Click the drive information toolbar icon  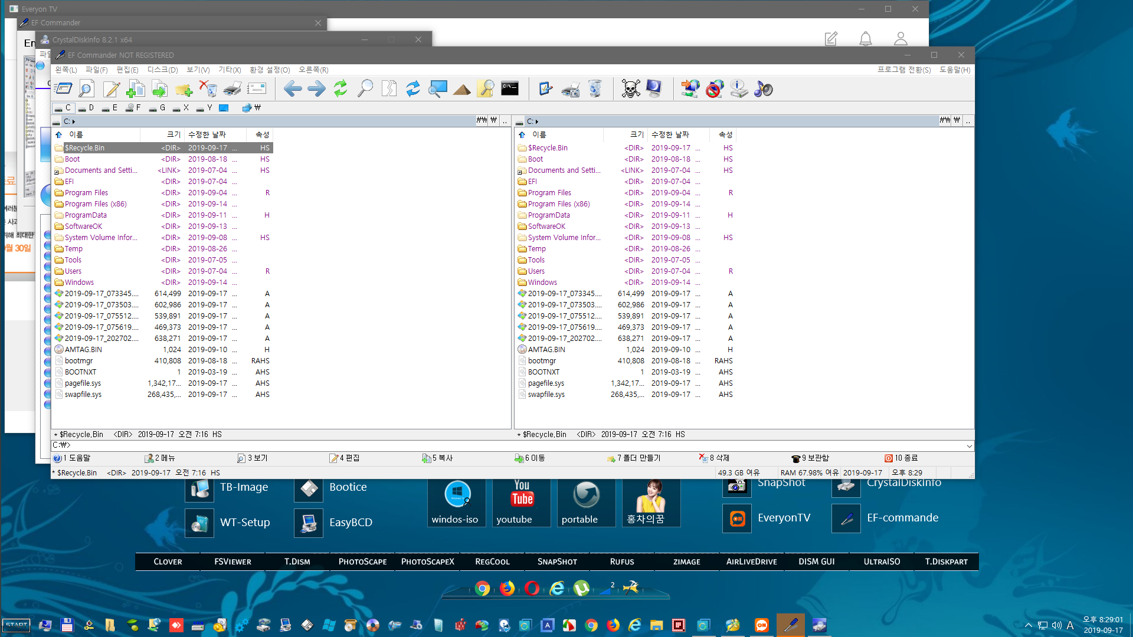pos(739,89)
